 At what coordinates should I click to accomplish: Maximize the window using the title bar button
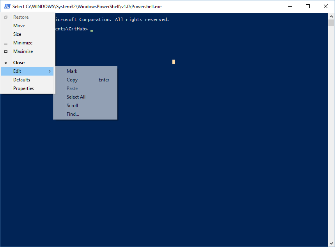coord(308,6)
